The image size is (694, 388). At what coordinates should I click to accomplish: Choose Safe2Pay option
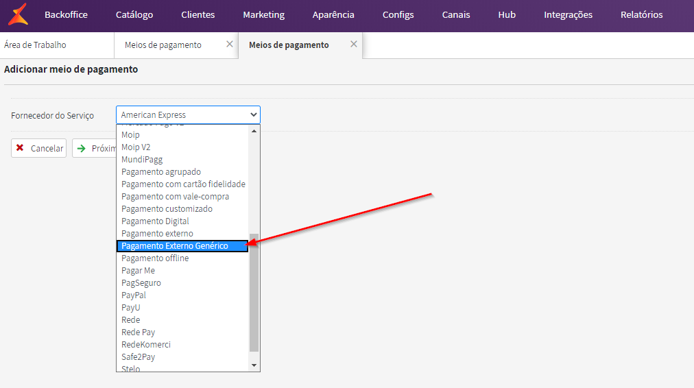pos(182,357)
